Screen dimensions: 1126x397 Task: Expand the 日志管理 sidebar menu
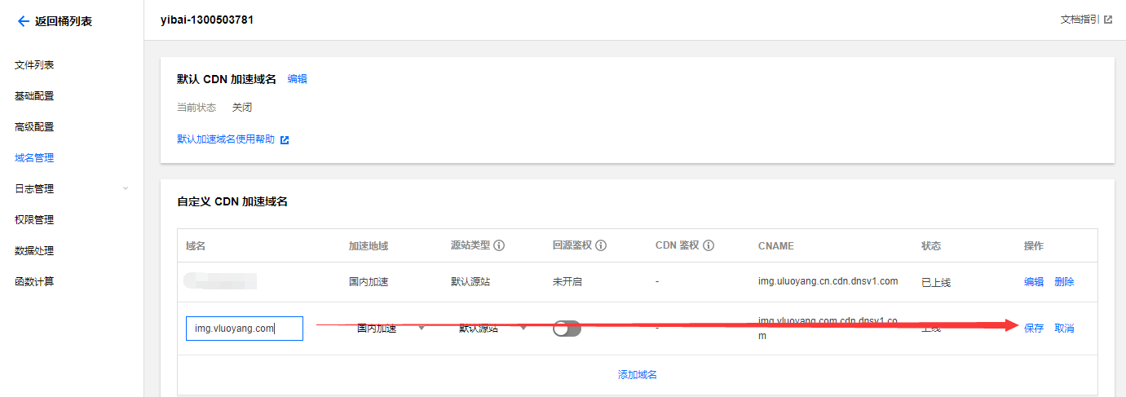tap(125, 189)
